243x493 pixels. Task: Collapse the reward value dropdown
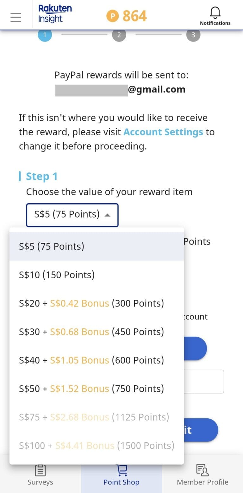coord(72,215)
